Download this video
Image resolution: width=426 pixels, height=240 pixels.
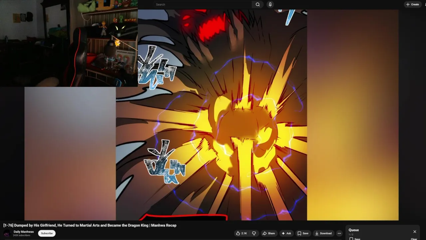[323, 233]
